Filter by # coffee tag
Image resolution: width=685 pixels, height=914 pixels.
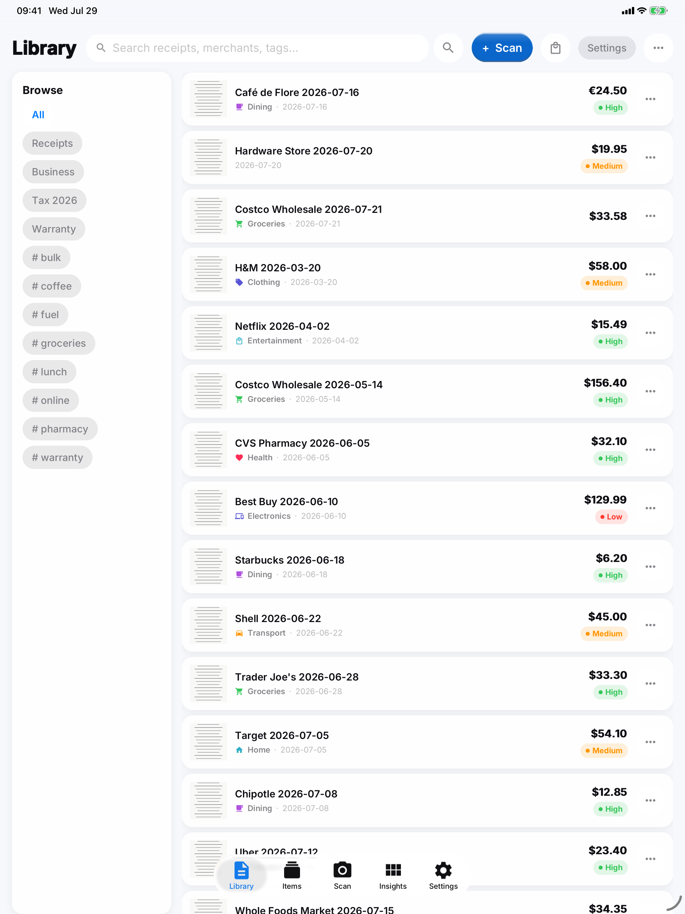(52, 286)
